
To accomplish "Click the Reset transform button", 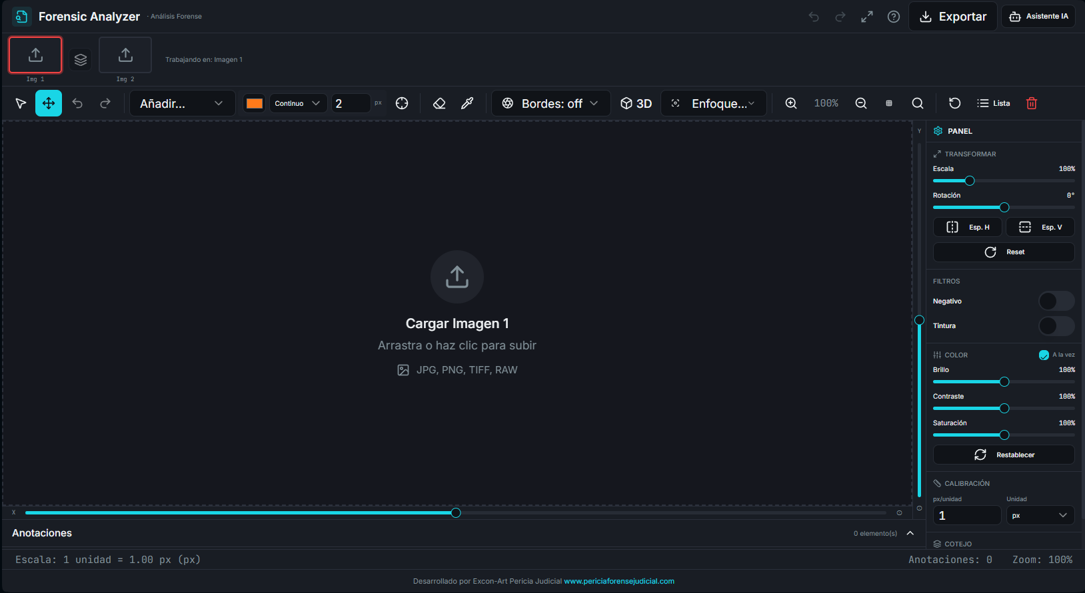I will tap(1004, 252).
